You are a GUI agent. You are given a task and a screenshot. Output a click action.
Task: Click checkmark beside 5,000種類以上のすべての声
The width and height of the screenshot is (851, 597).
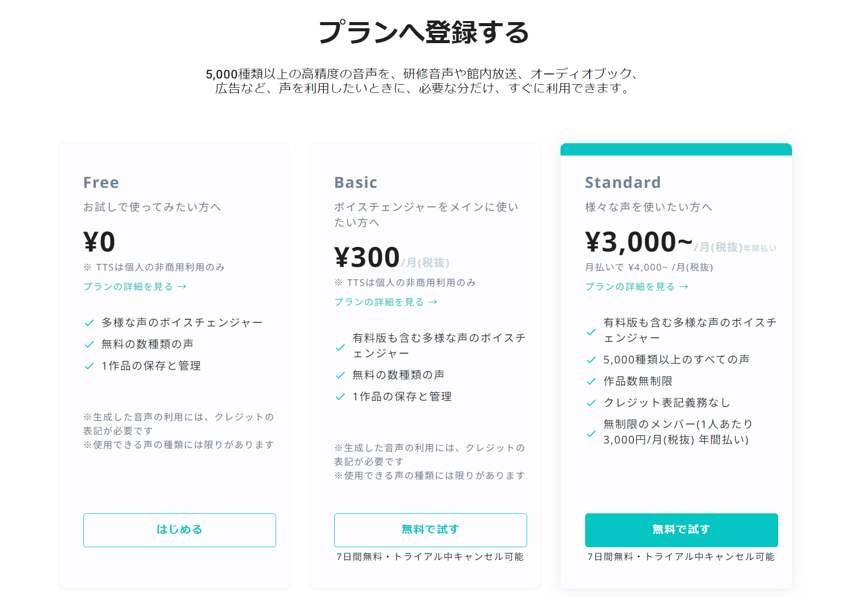591,360
